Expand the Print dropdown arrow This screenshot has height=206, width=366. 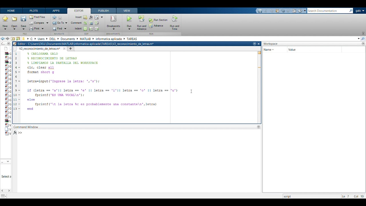(x=43, y=29)
